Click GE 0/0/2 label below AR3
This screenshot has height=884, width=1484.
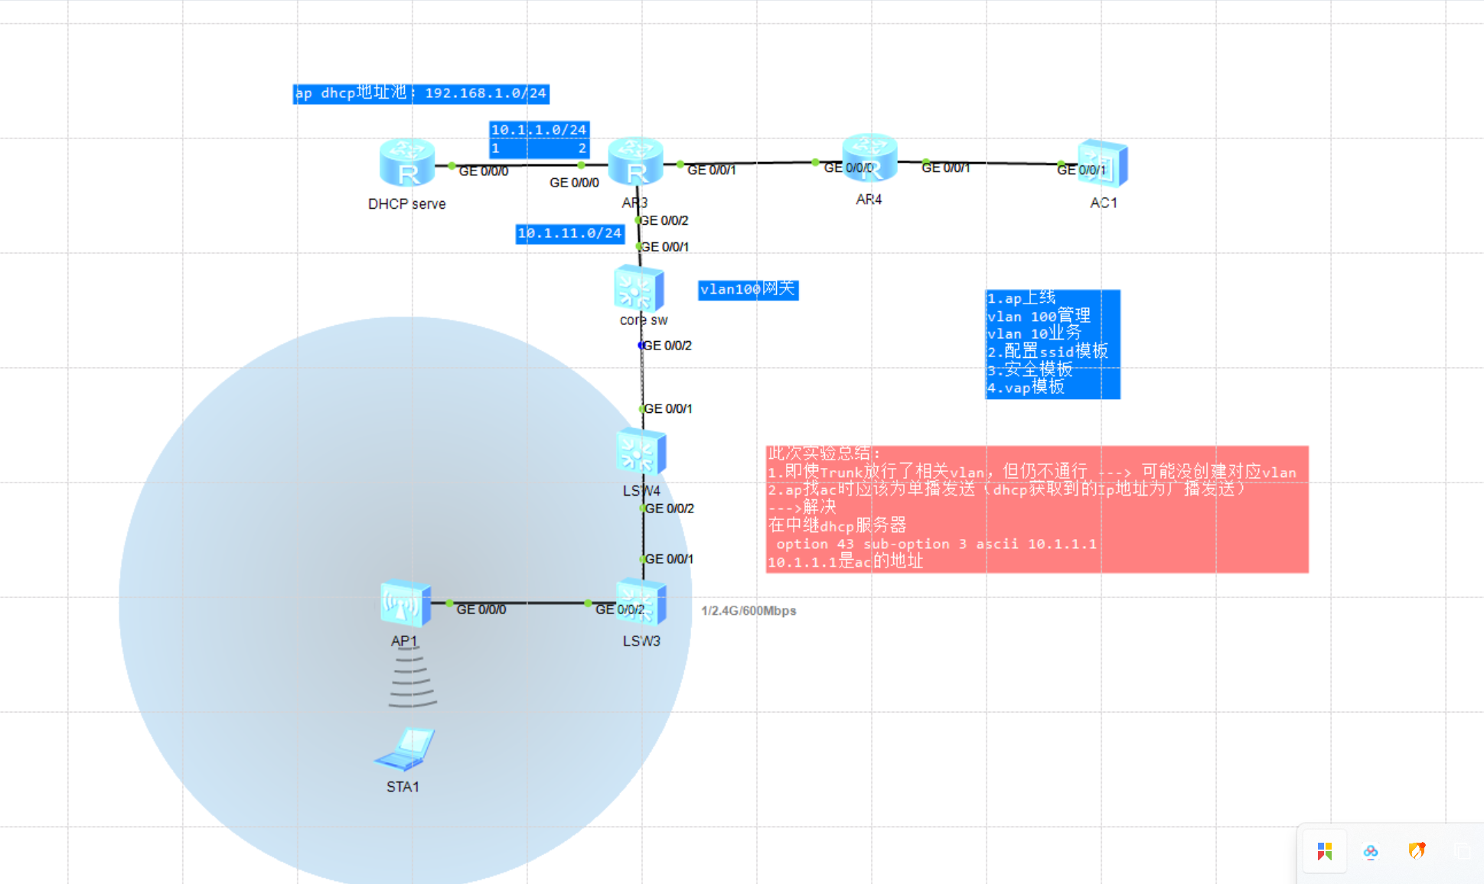click(x=664, y=220)
